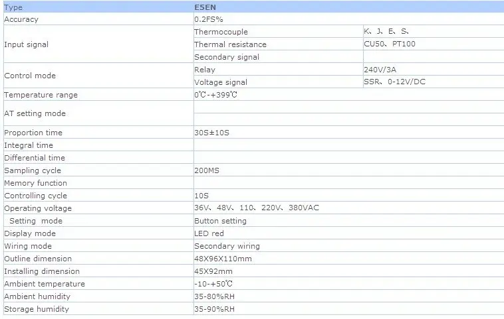Viewport: 504px width, 319px height.
Task: Click the 'CU50、PT100' value
Action: click(390, 44)
